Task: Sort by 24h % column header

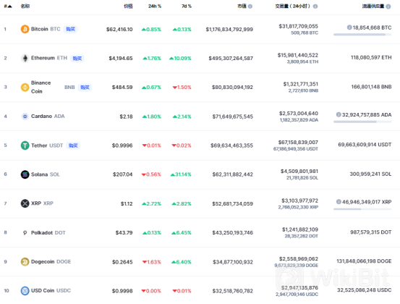Action: (155, 6)
